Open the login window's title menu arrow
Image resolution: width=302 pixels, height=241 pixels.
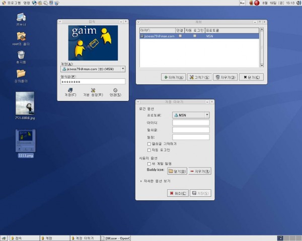pyautogui.click(x=60, y=22)
